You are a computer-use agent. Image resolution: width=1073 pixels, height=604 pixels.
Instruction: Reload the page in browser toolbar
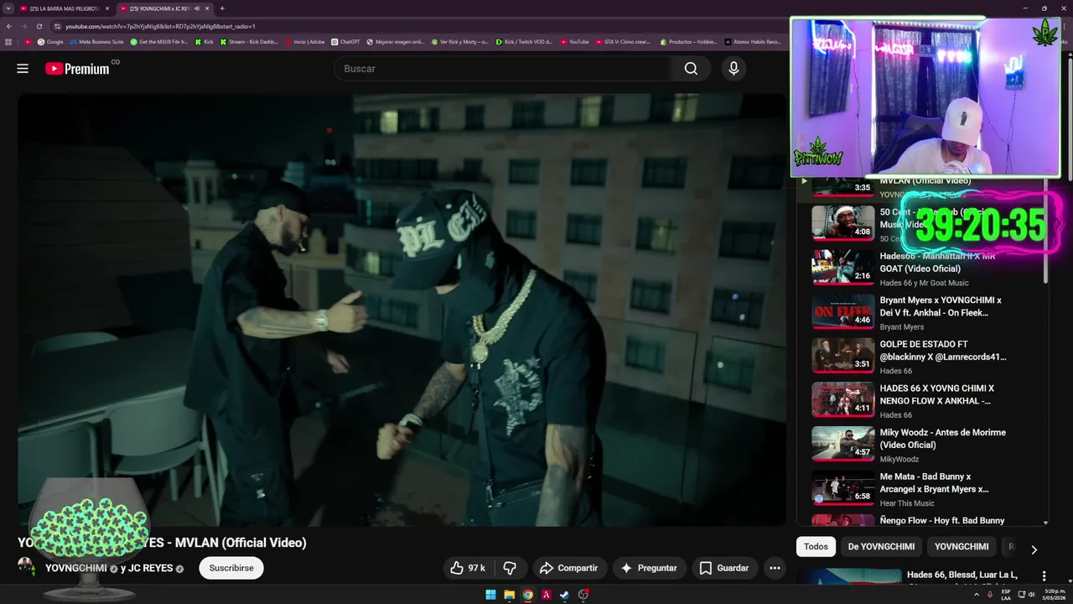[39, 27]
